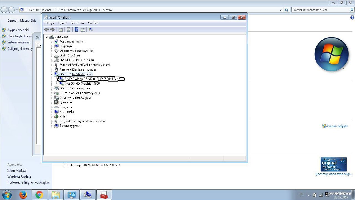Open Firefox from the taskbar
This screenshot has height=200, width=355.
[23, 195]
